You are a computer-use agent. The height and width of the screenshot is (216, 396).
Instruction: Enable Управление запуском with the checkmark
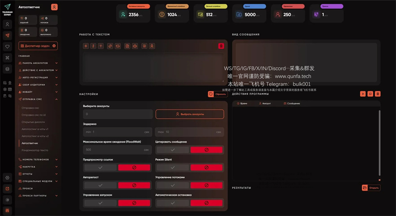click(x=100, y=203)
